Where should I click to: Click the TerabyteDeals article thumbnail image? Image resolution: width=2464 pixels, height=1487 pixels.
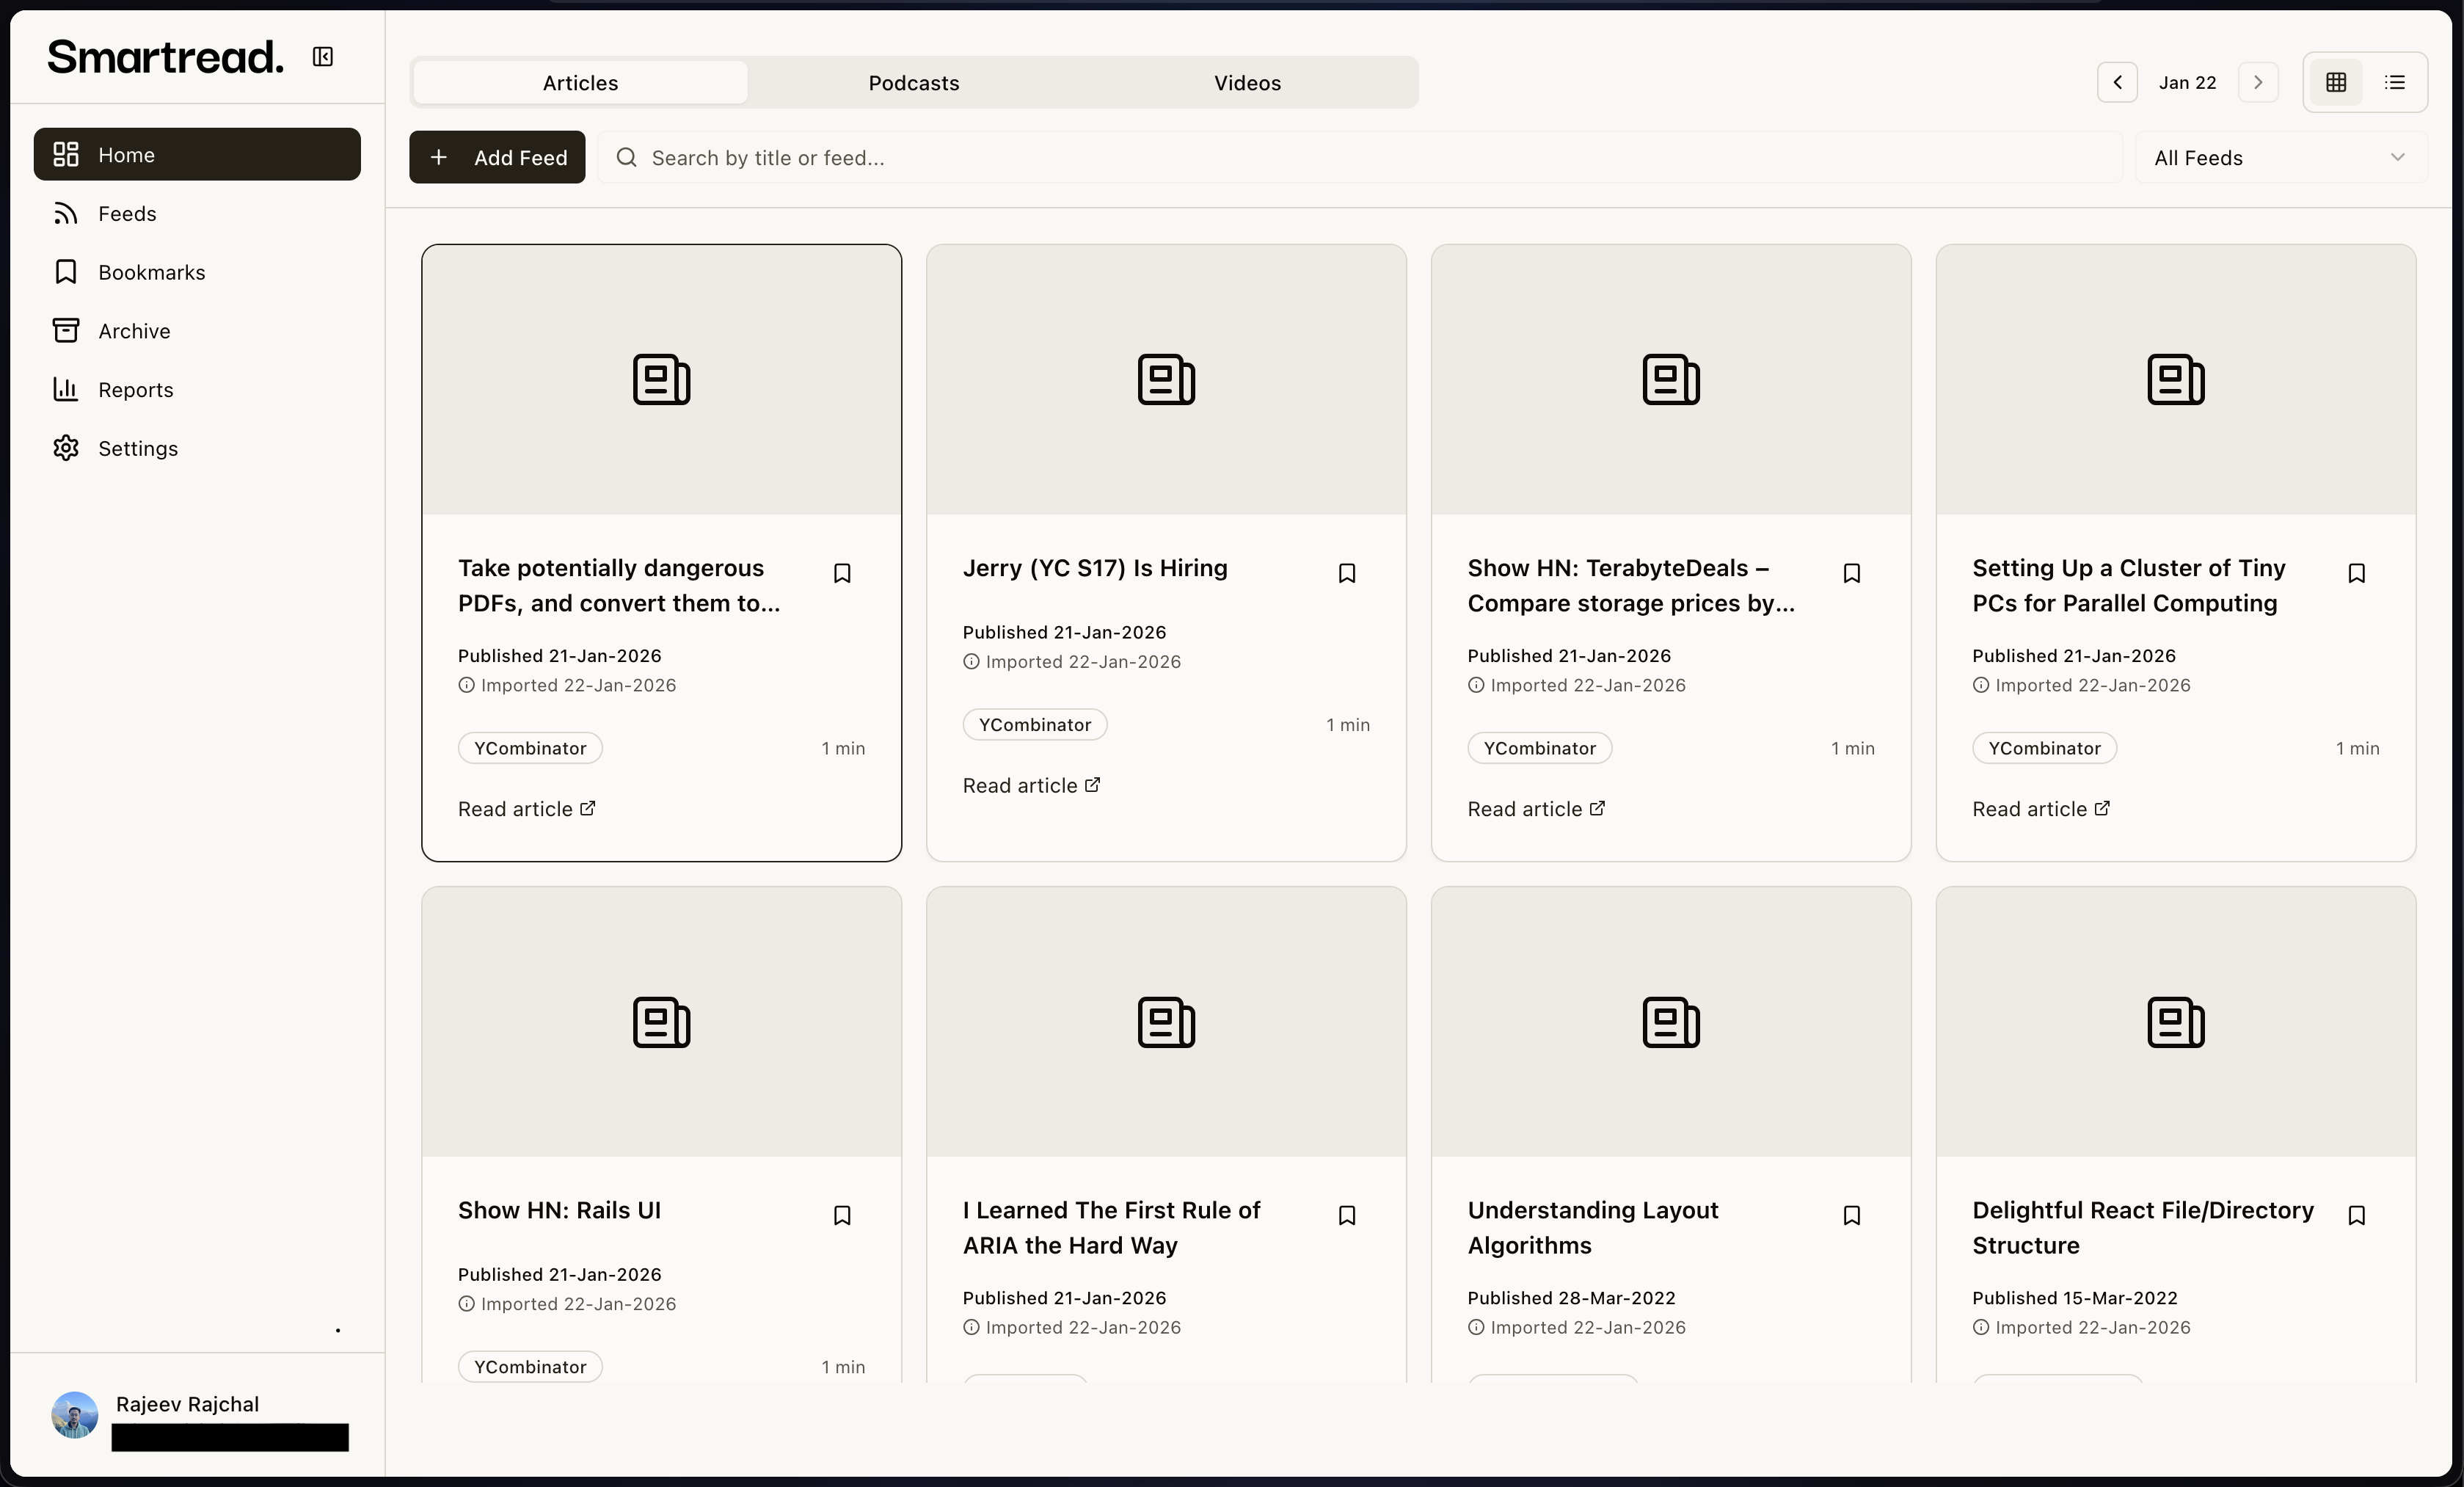coord(1670,380)
